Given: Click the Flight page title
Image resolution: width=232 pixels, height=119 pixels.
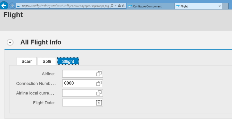Looking at the screenshot, I should pos(13,15).
